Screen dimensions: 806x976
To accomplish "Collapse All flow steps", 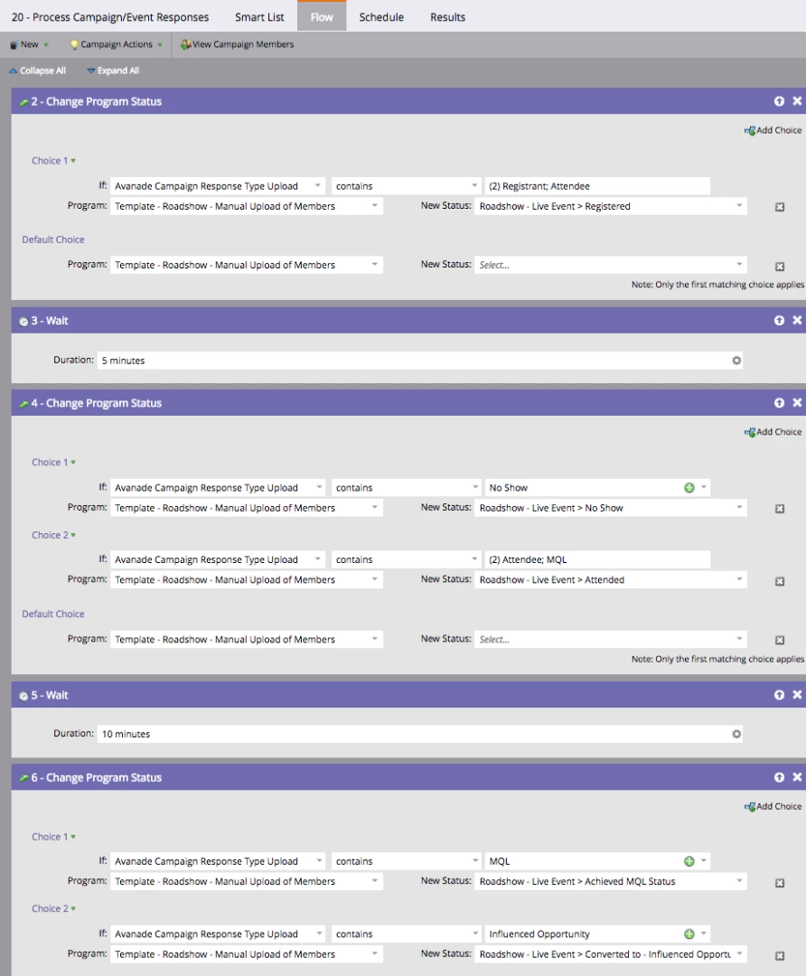I will (37, 70).
